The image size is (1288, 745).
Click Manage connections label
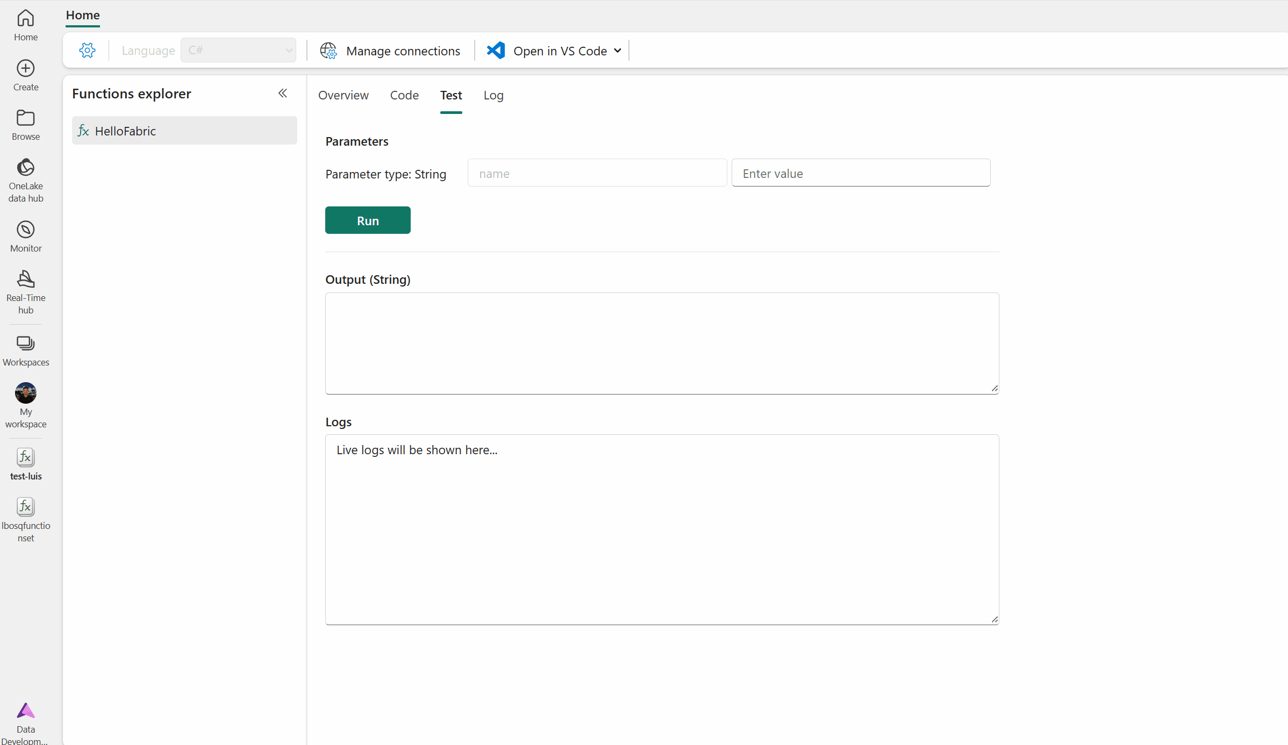click(403, 51)
